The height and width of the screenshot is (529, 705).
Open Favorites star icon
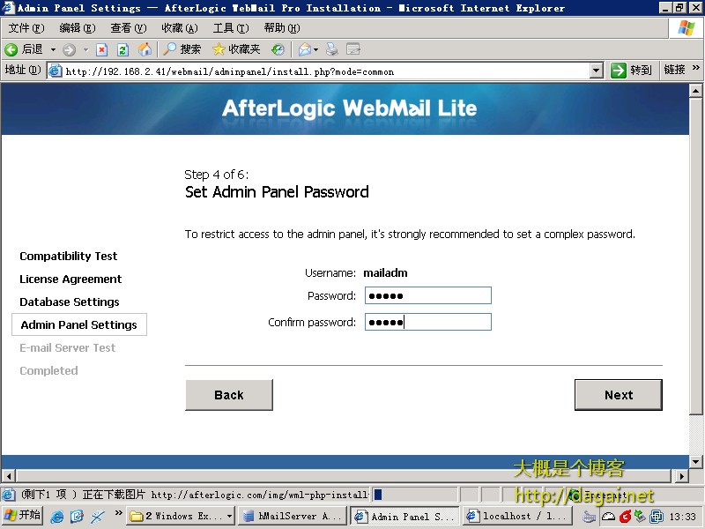tap(219, 49)
